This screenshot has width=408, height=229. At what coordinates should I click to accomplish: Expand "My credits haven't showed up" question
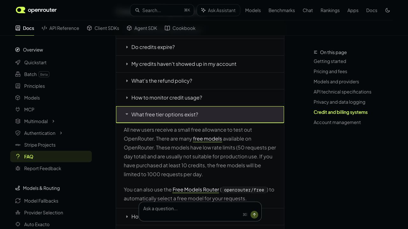(200, 64)
